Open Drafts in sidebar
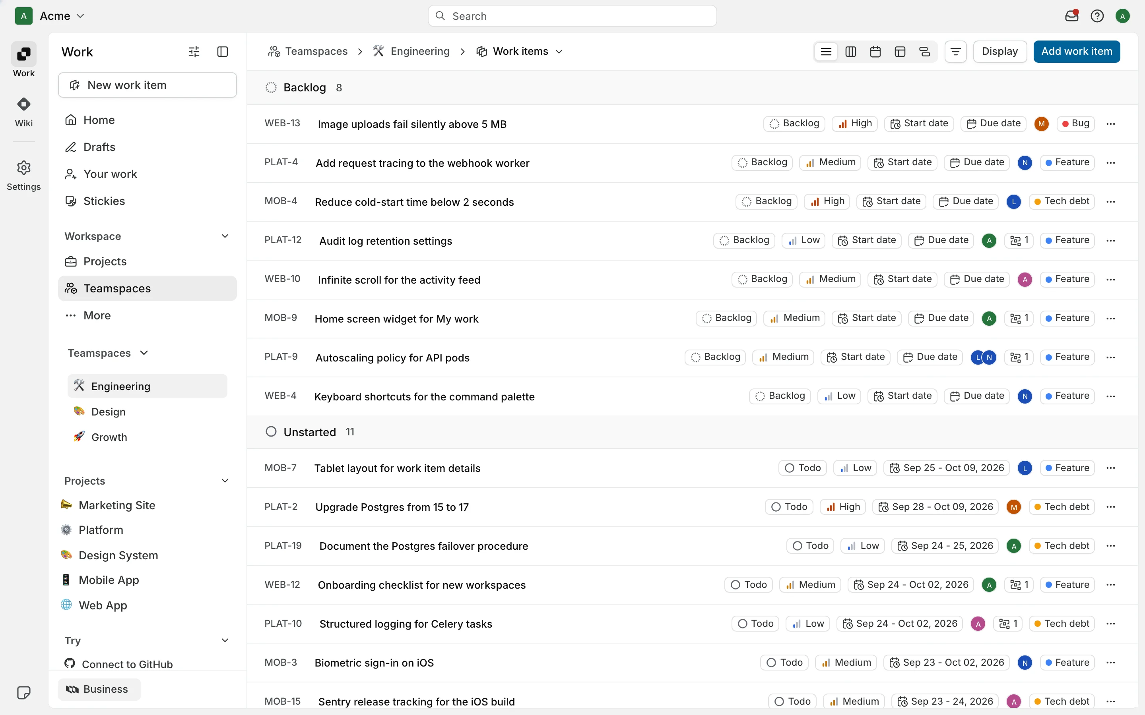Image resolution: width=1145 pixels, height=715 pixels. tap(147, 147)
